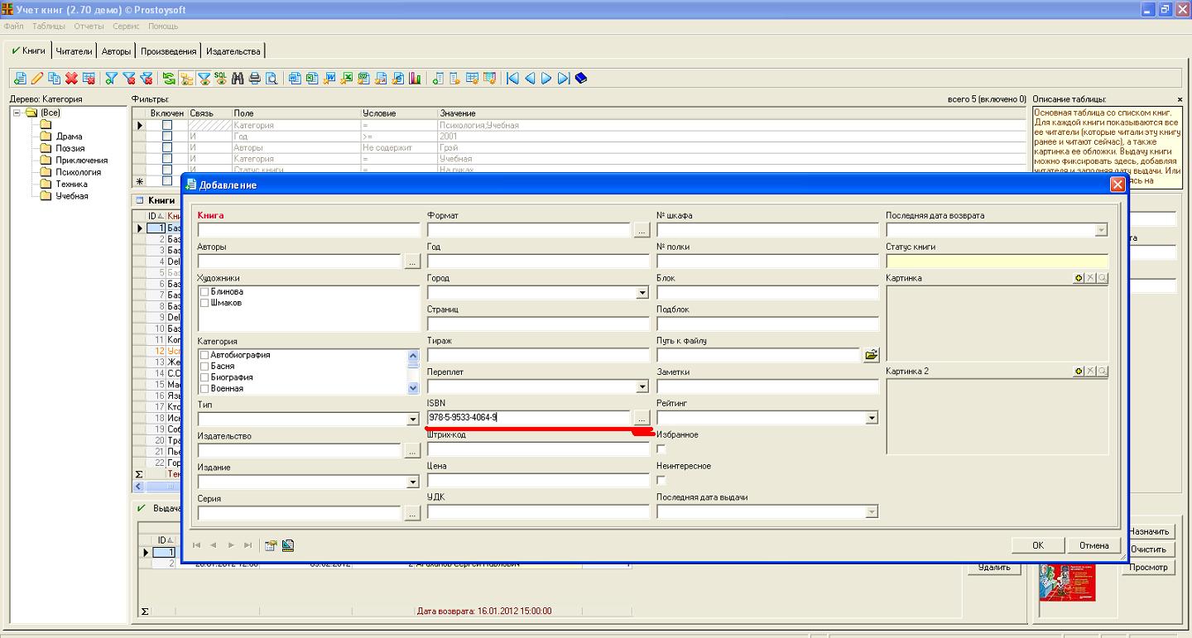Screen dimensions: 1192x638
Task: Open the Город dropdown list
Action: [x=642, y=293]
